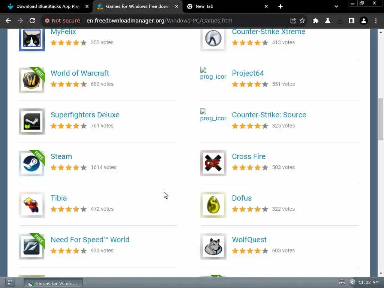Image resolution: width=384 pixels, height=288 pixels.
Task: Open the Cross Fire icon
Action: [x=213, y=163]
